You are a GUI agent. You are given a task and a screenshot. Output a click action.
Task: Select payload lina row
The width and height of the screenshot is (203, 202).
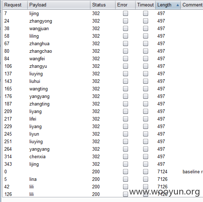[x=33, y=179]
